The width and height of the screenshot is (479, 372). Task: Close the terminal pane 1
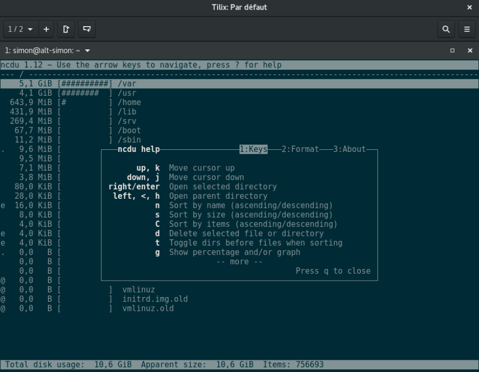(x=470, y=50)
